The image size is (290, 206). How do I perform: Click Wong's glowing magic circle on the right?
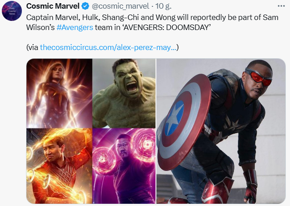point(144,146)
